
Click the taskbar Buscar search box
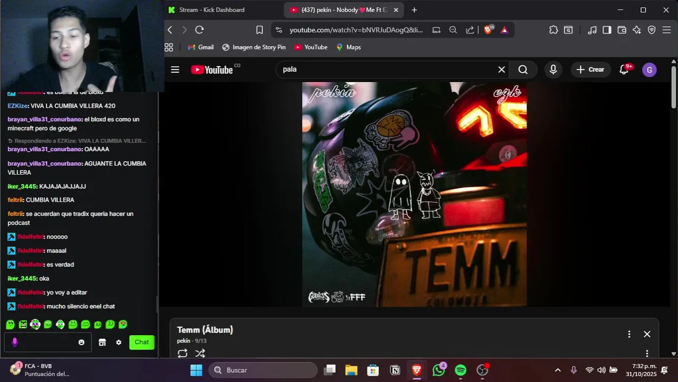point(263,370)
